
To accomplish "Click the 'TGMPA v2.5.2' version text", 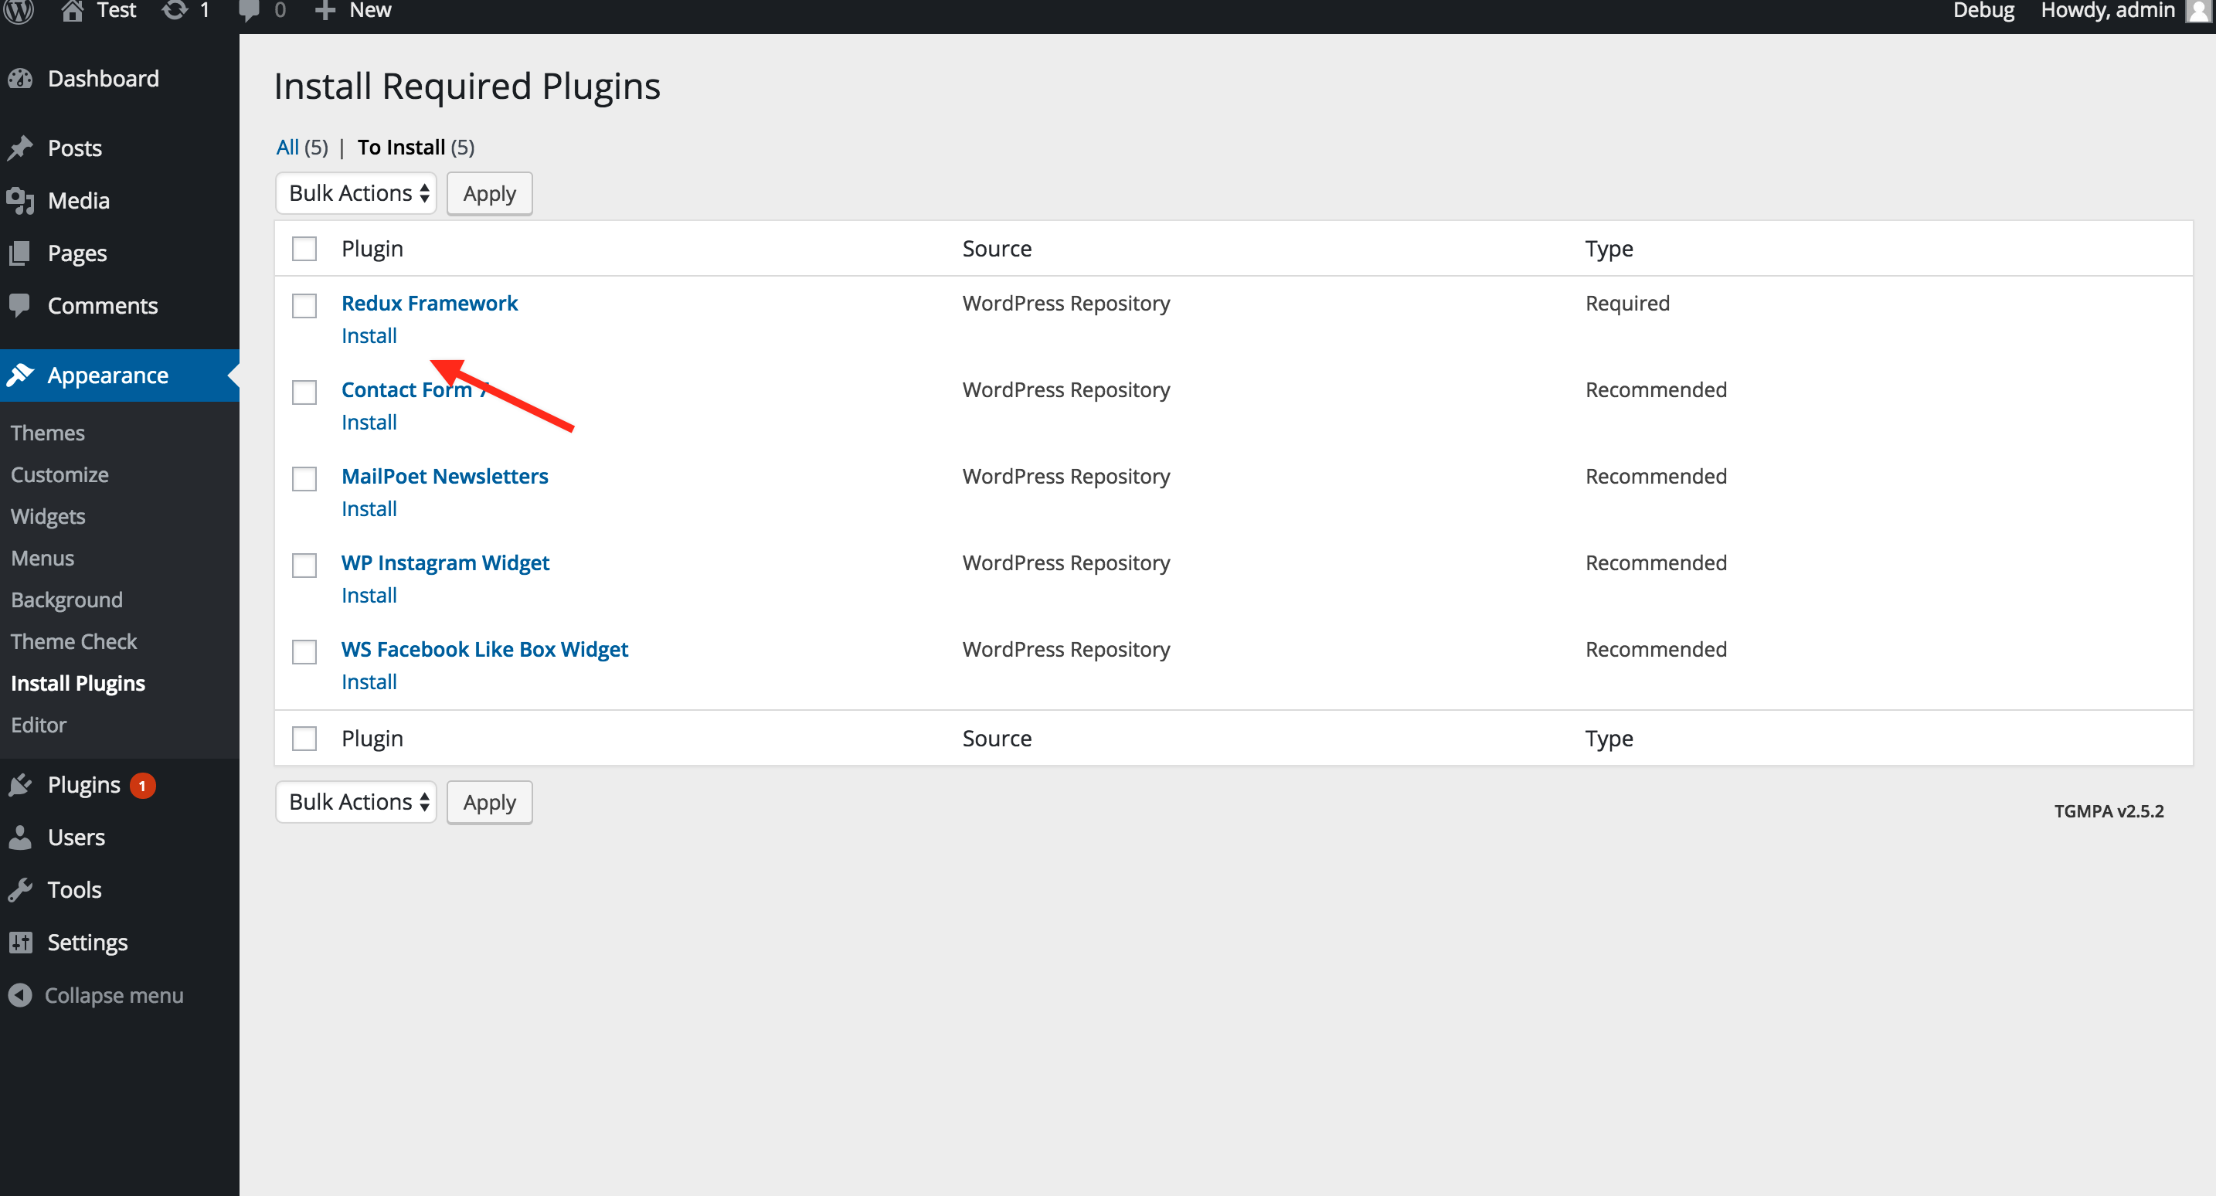I will tap(2109, 810).
